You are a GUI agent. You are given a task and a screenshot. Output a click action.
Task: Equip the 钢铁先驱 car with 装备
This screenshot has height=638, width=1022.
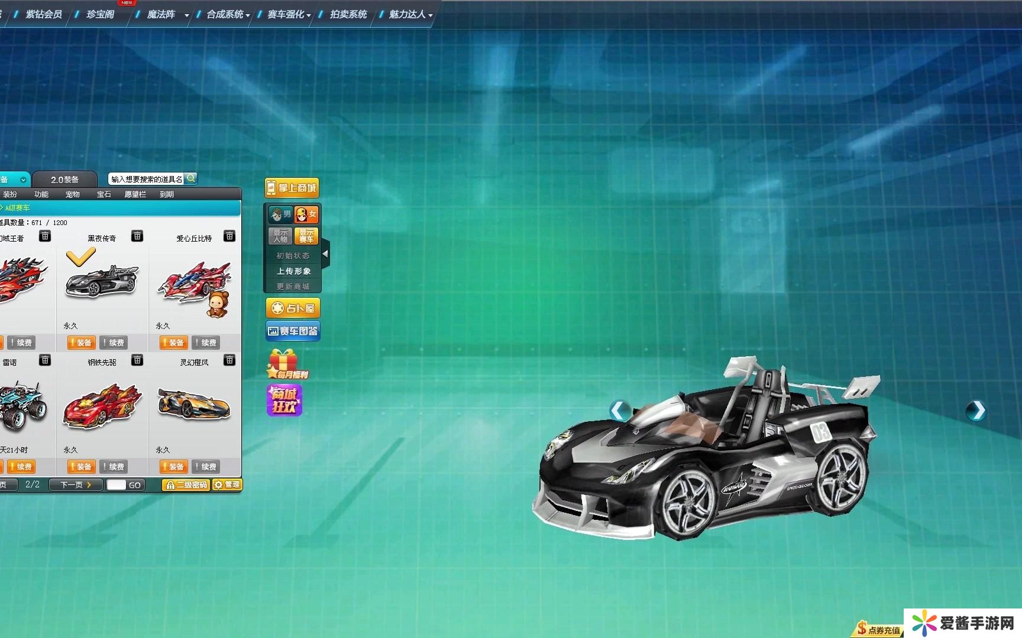[x=80, y=467]
